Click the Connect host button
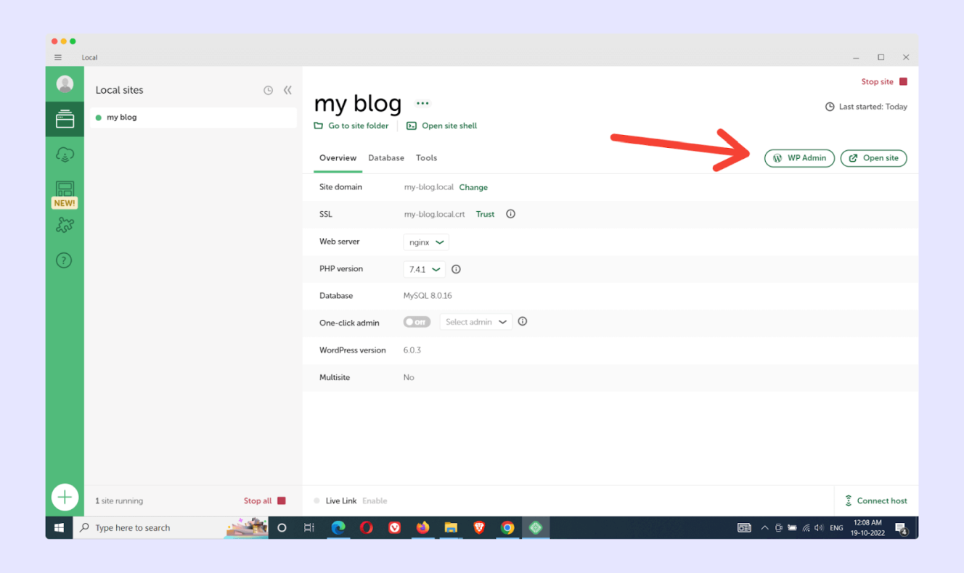Screen dimensions: 964x573 [x=876, y=501]
